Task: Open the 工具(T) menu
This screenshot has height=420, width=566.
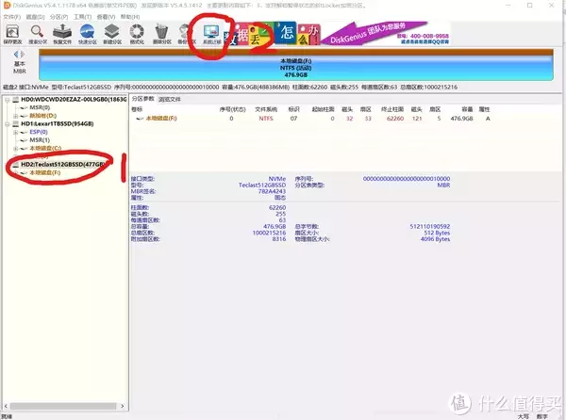Action: coord(82,17)
